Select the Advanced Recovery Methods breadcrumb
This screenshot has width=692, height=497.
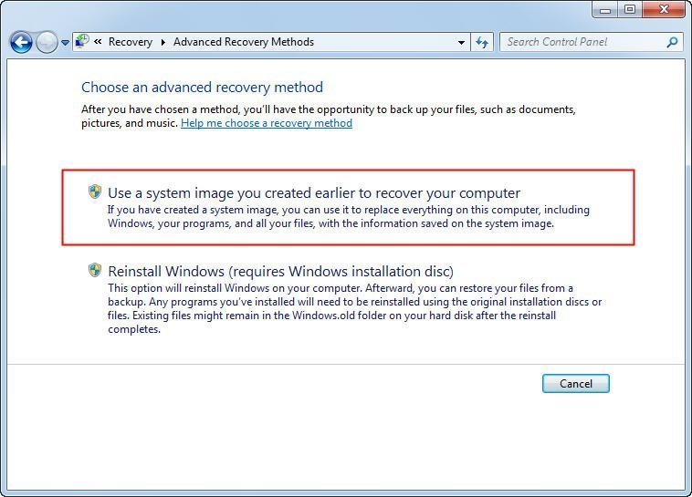[x=243, y=42]
